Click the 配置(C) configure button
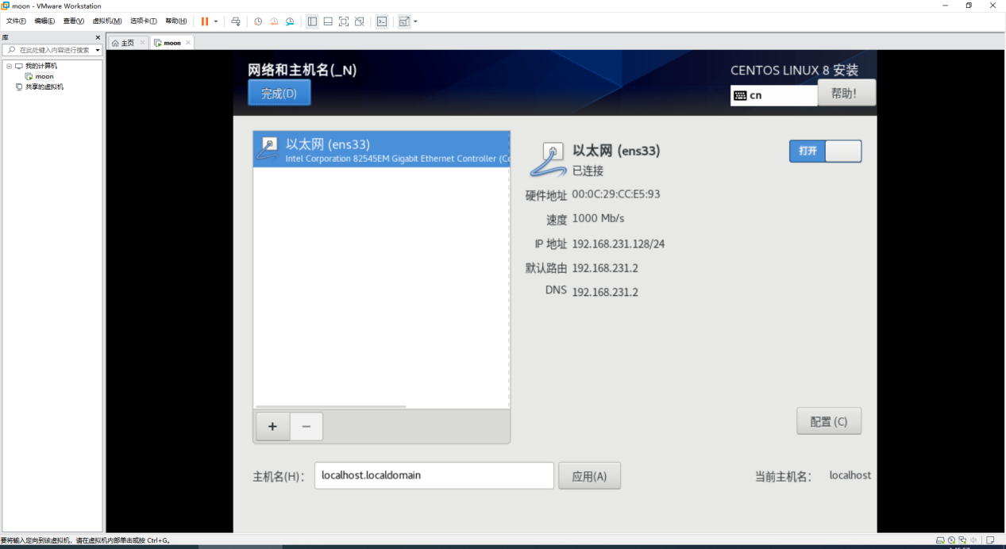The height and width of the screenshot is (549, 1006). click(x=829, y=421)
